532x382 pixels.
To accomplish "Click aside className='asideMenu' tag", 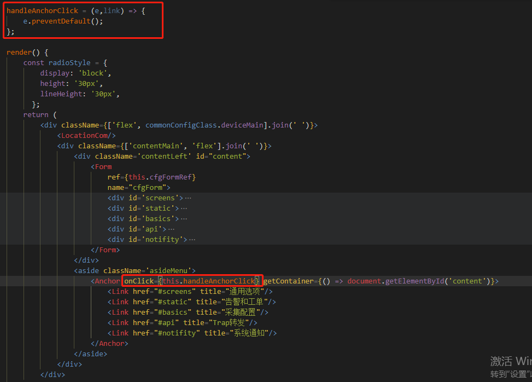I will (x=135, y=270).
